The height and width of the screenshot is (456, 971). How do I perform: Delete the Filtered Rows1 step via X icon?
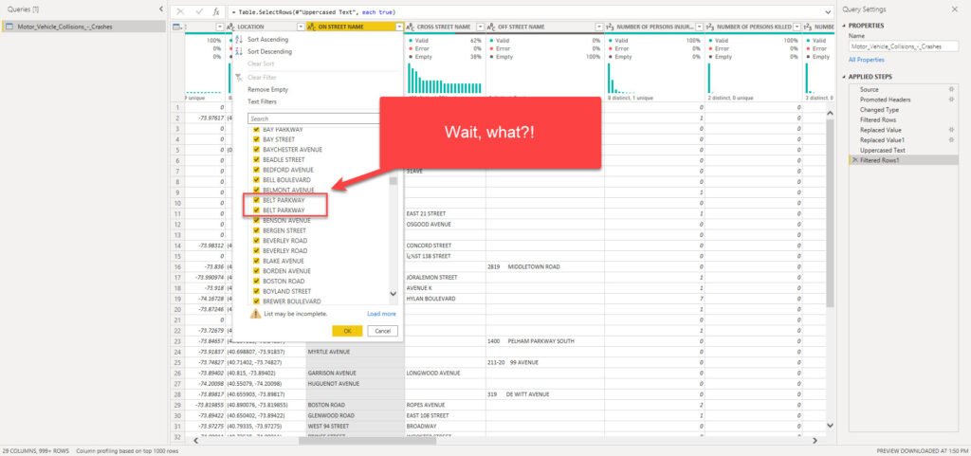coord(855,160)
